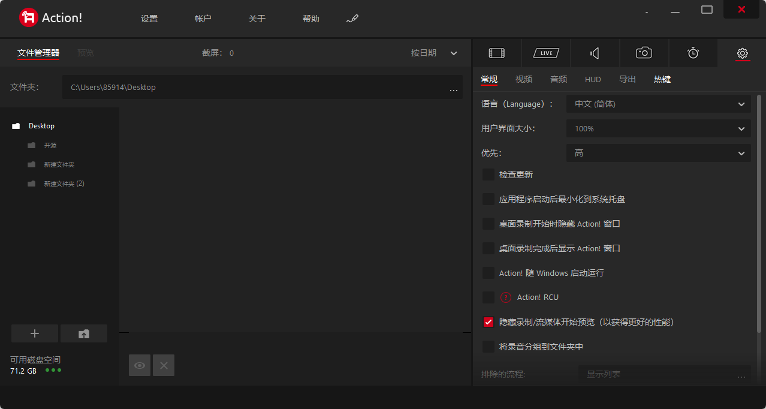Screen dimensions: 766x409
Task: Open screenshot capture mode with the camera icon
Action: coord(643,53)
